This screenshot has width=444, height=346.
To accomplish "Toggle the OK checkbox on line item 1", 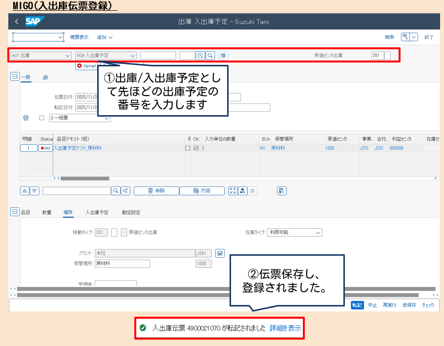I will point(196,147).
